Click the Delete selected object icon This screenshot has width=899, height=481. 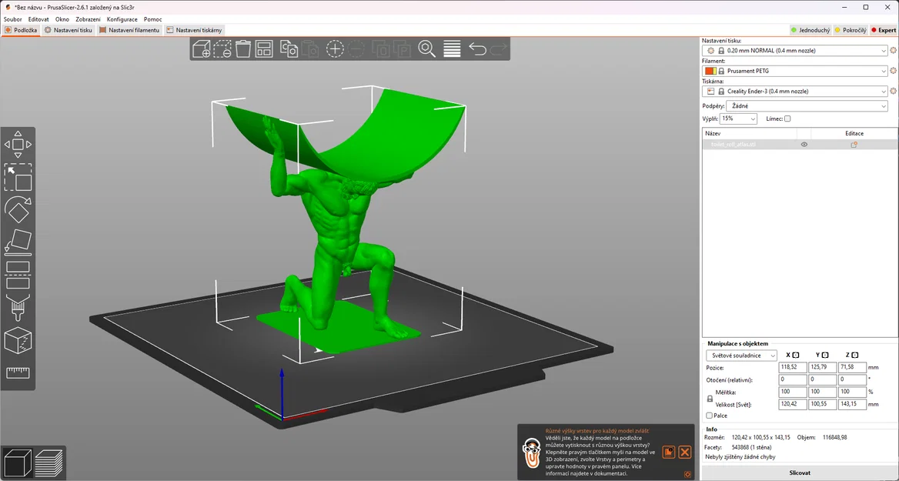click(x=222, y=49)
